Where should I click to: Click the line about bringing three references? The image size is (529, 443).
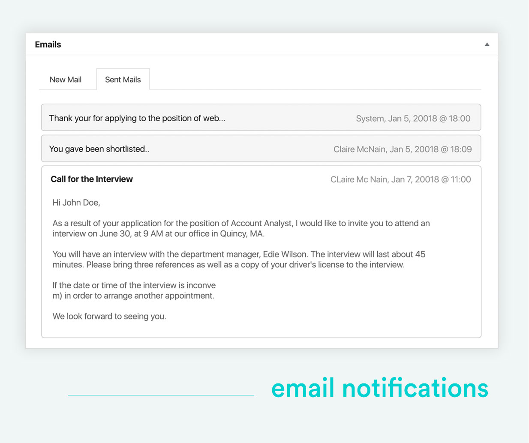pos(228,265)
